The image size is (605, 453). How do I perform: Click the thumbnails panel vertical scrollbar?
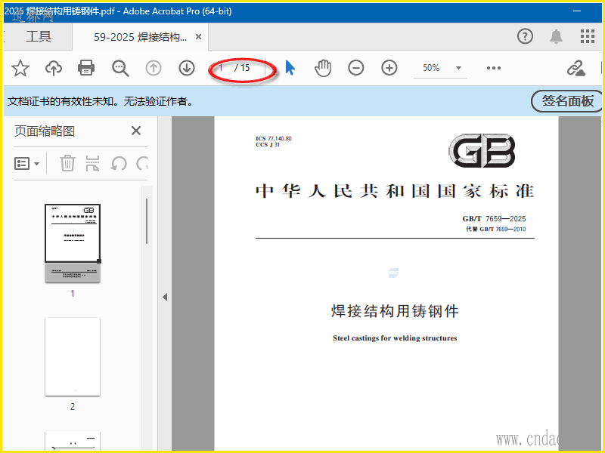(147, 221)
